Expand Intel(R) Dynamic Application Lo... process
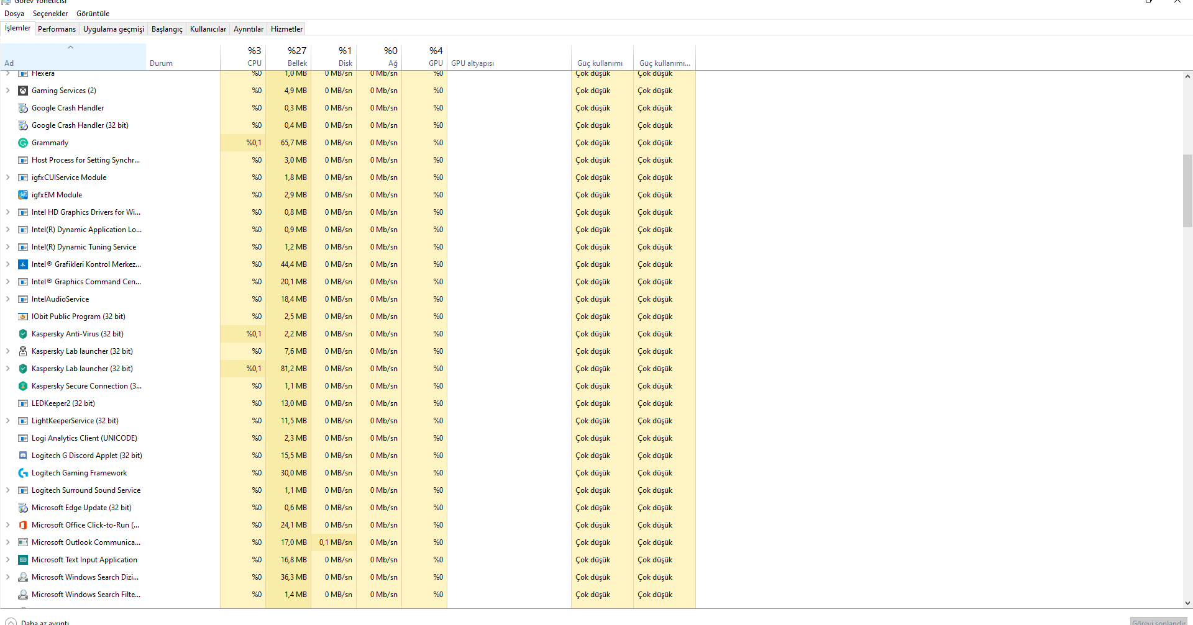This screenshot has width=1193, height=625. click(x=7, y=230)
